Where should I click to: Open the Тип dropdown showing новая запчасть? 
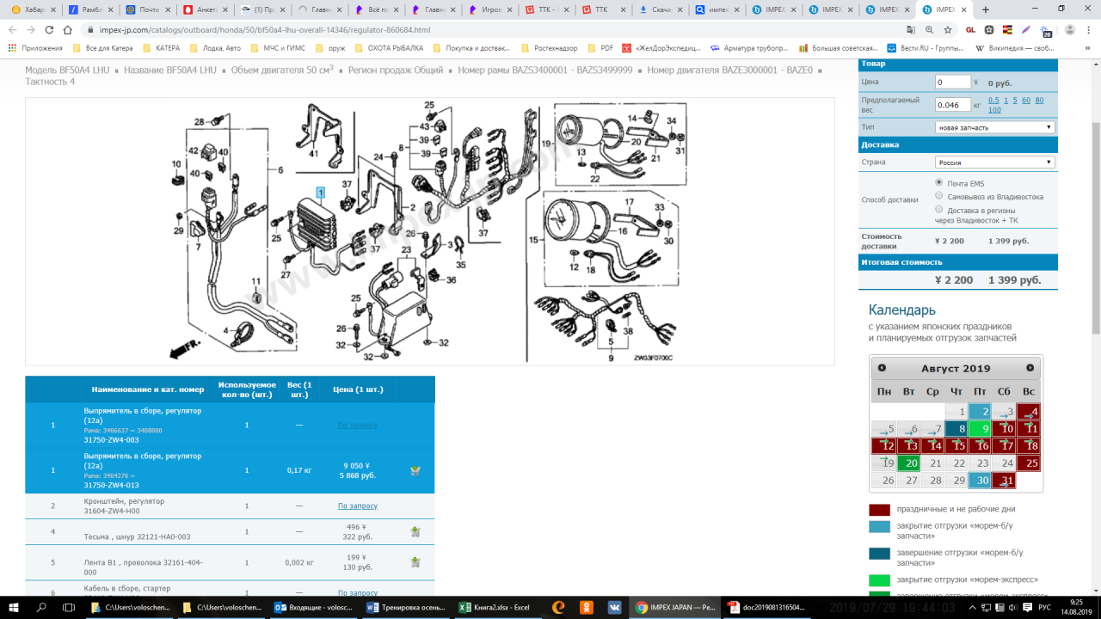[x=995, y=127]
